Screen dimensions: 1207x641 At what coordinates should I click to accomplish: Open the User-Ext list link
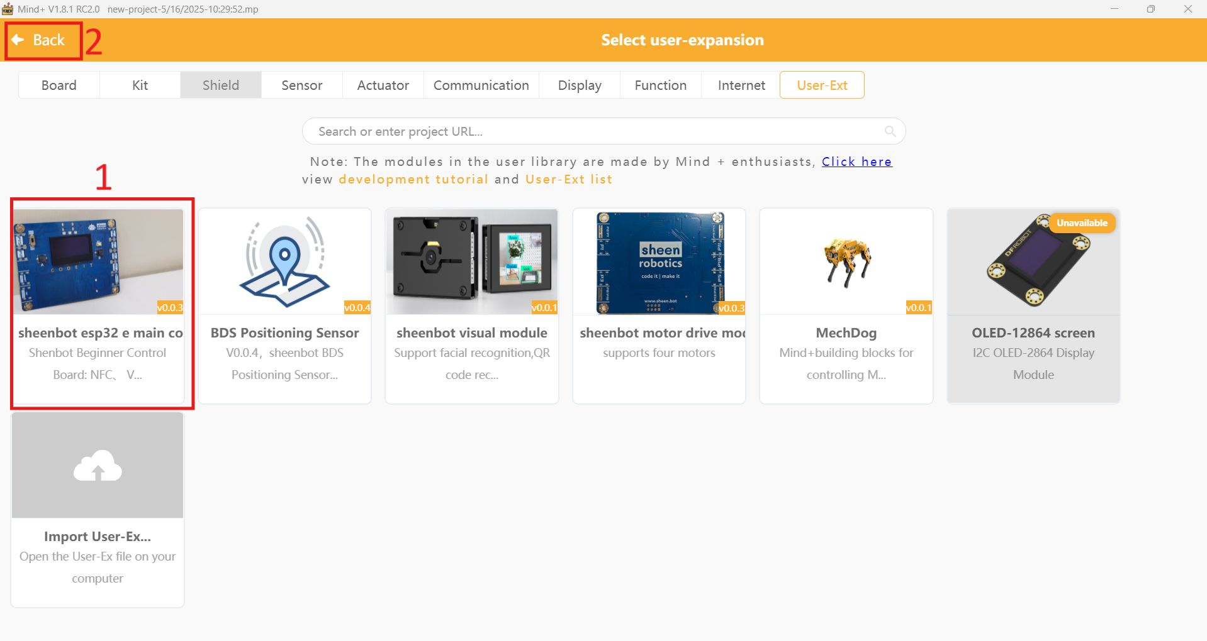click(x=569, y=179)
